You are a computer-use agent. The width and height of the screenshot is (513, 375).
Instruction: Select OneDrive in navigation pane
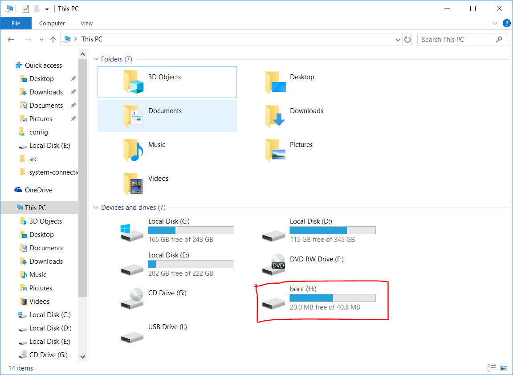[x=39, y=190]
